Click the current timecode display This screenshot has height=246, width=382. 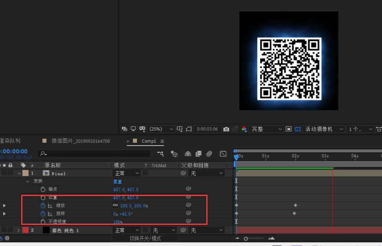coord(13,151)
